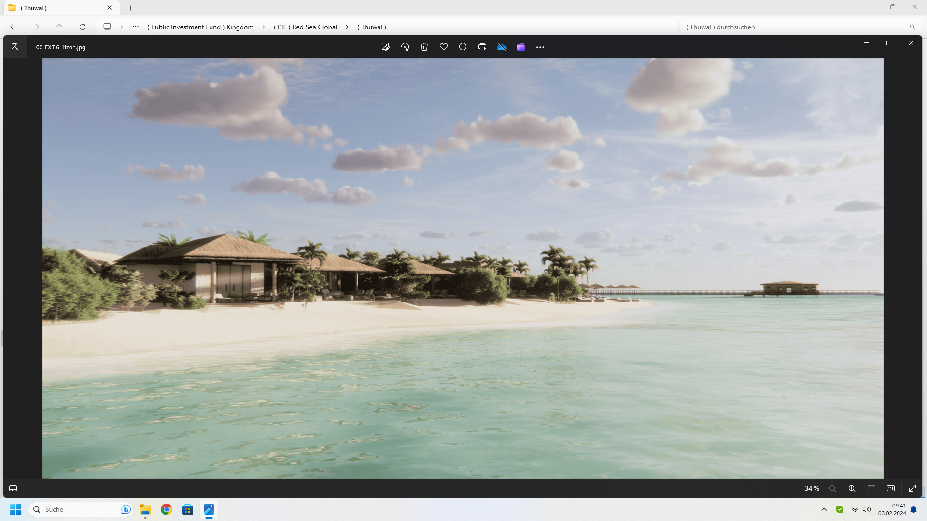The width and height of the screenshot is (927, 521).
Task: Expand chevron after Kingdom breadcrumb
Action: [264, 27]
